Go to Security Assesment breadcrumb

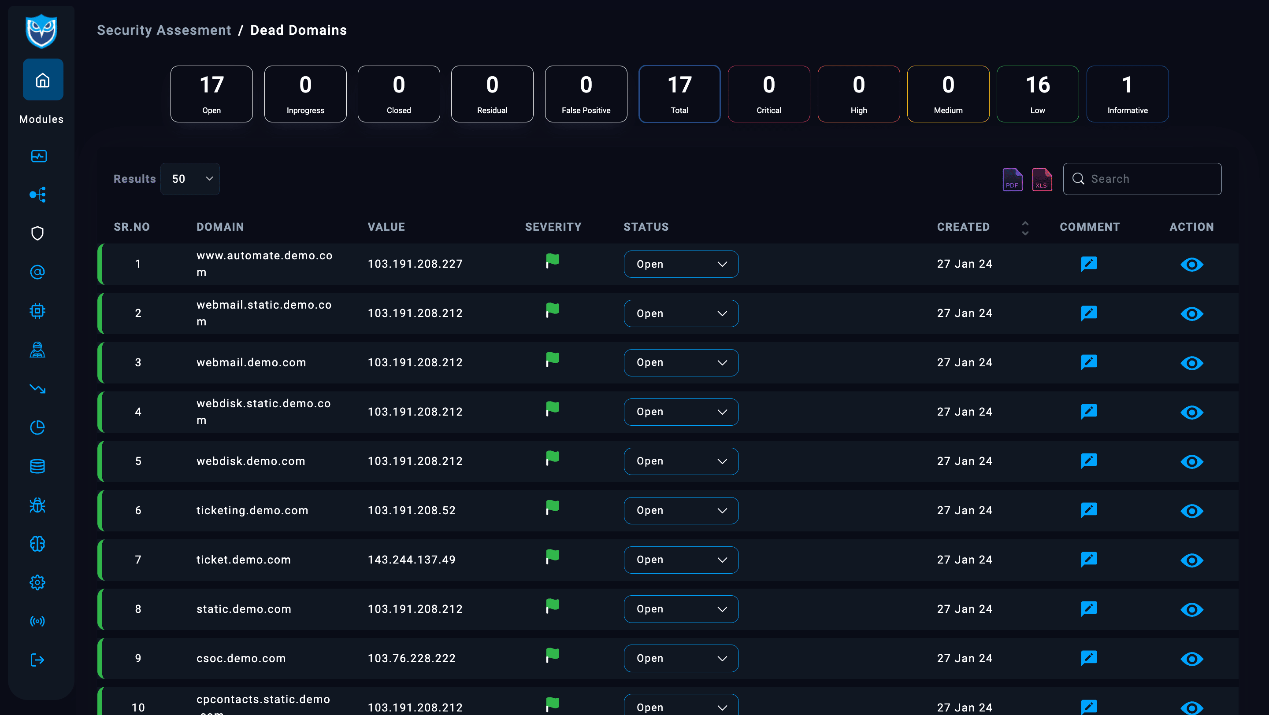pos(163,30)
